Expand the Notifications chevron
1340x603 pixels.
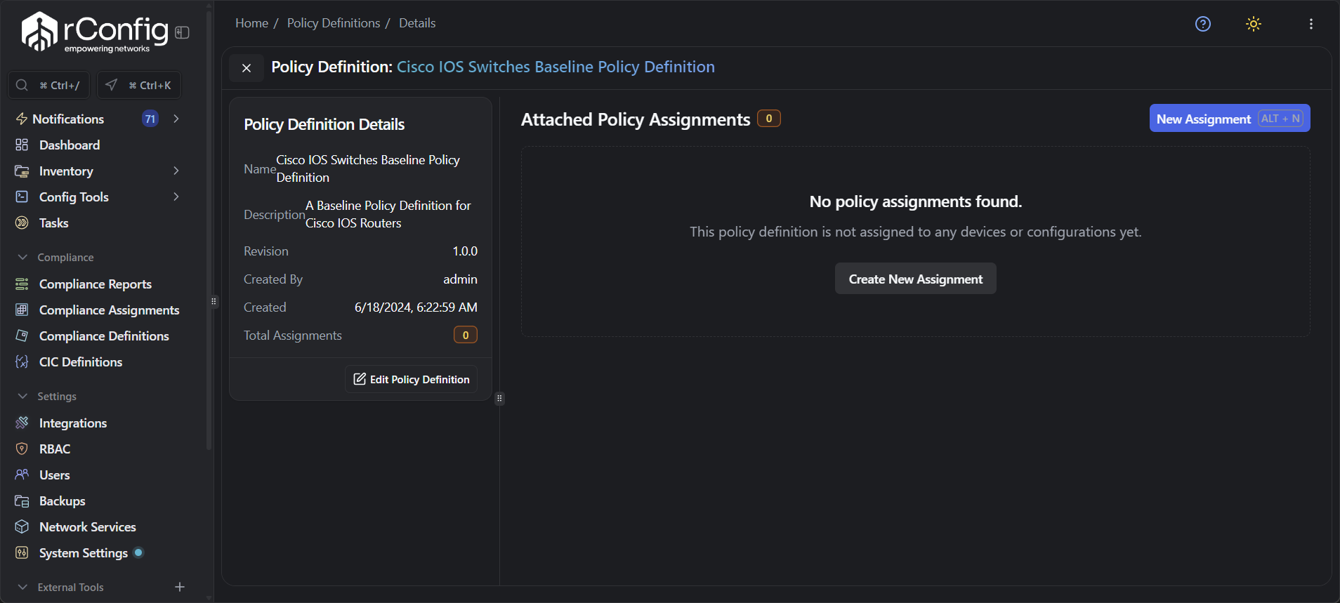coord(176,119)
